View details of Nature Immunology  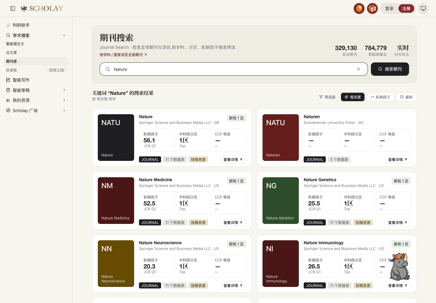398,285
